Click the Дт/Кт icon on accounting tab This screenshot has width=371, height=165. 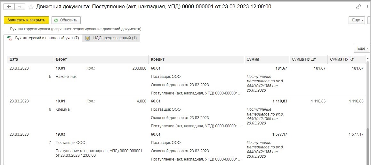pos(10,38)
